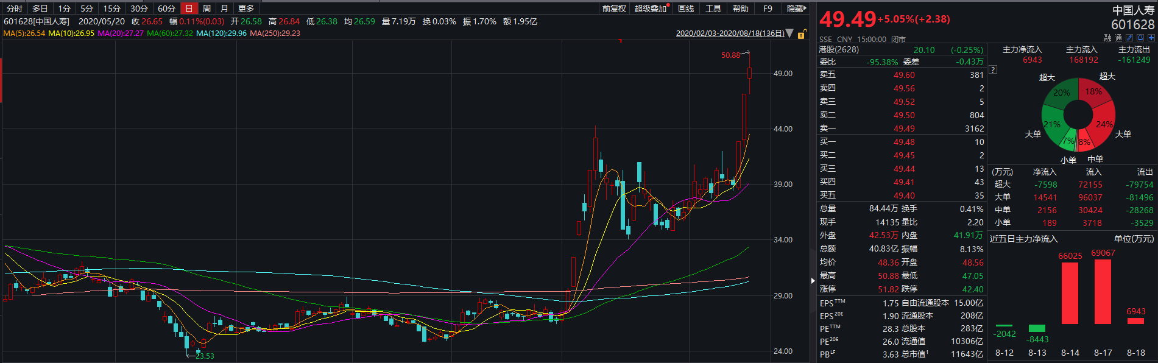This screenshot has width=1158, height=363.
Task: Open the 港股(2628) H-share quote
Action: pos(900,50)
